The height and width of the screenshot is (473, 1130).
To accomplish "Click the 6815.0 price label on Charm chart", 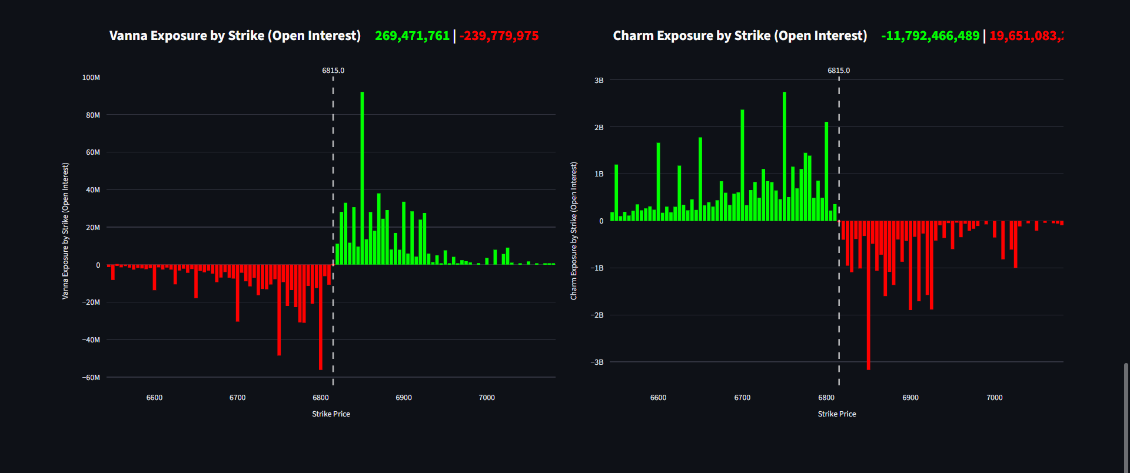I will coord(839,71).
